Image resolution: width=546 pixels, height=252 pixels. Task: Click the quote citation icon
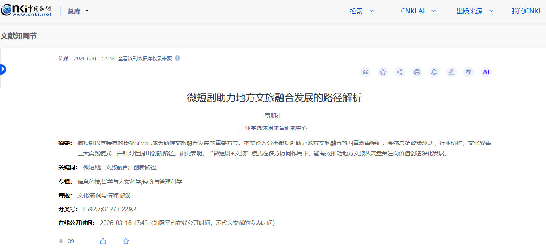pyautogui.click(x=365, y=72)
